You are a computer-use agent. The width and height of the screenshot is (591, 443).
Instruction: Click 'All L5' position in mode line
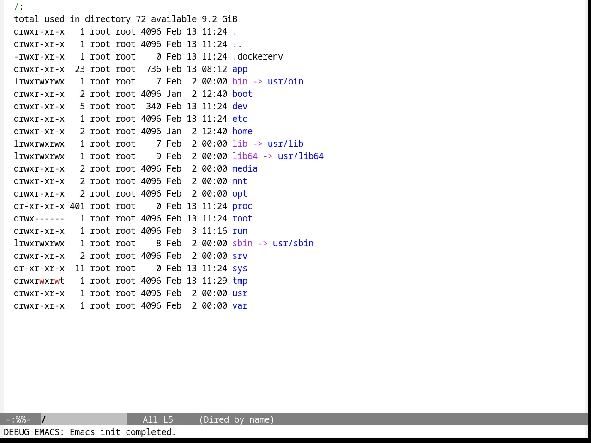158,419
